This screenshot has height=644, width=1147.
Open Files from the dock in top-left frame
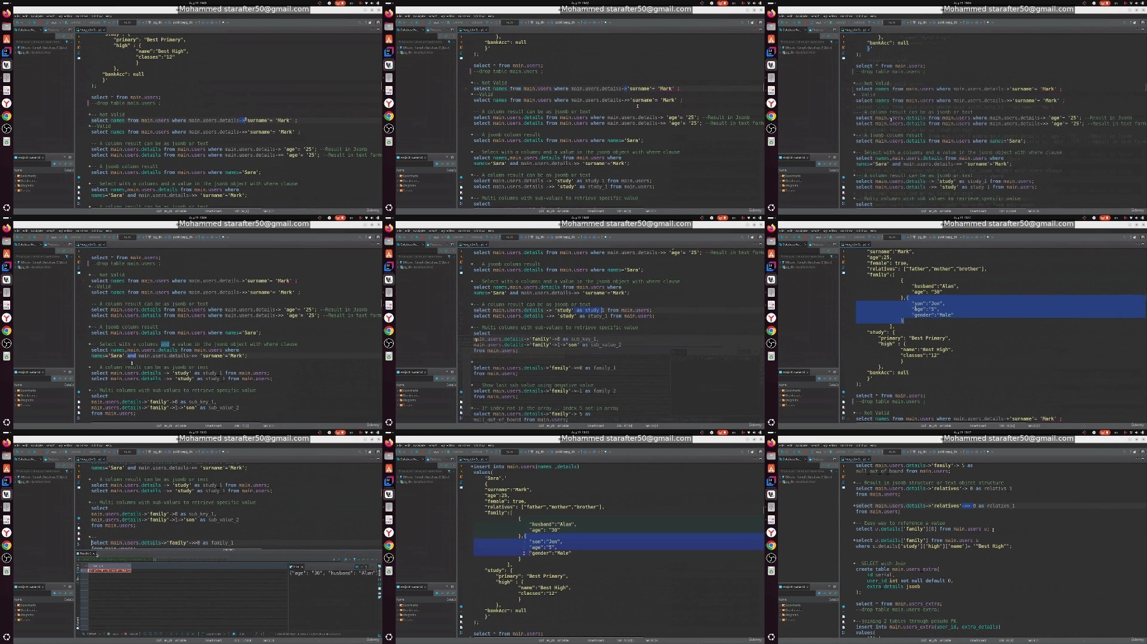(x=6, y=26)
